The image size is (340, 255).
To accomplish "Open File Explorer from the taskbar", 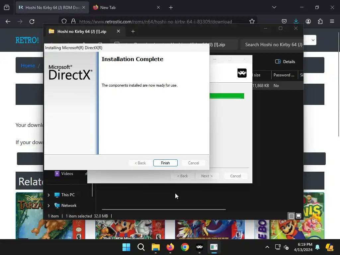I will pos(155,247).
